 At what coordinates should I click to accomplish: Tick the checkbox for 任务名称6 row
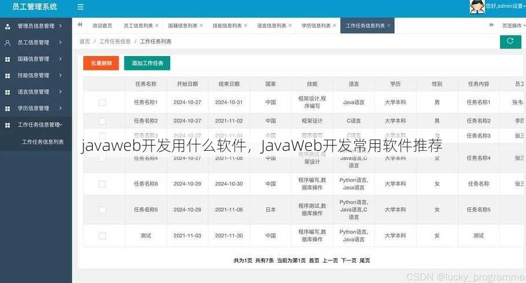click(102, 184)
